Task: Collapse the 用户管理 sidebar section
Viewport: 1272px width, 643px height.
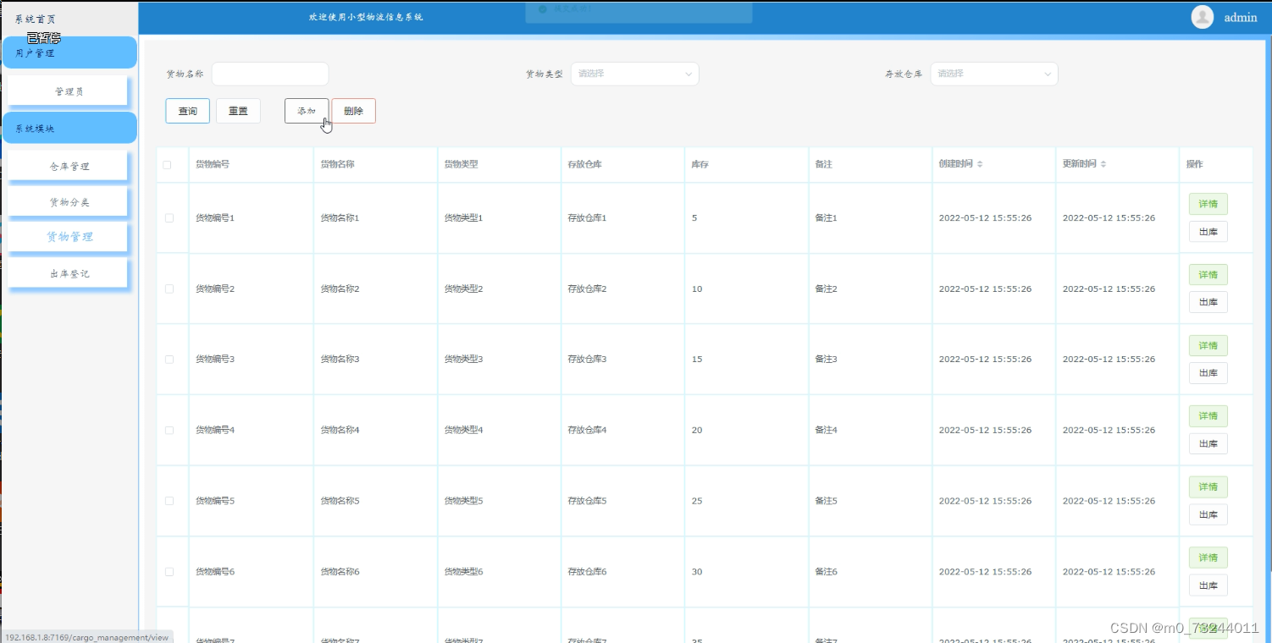Action: (x=69, y=52)
